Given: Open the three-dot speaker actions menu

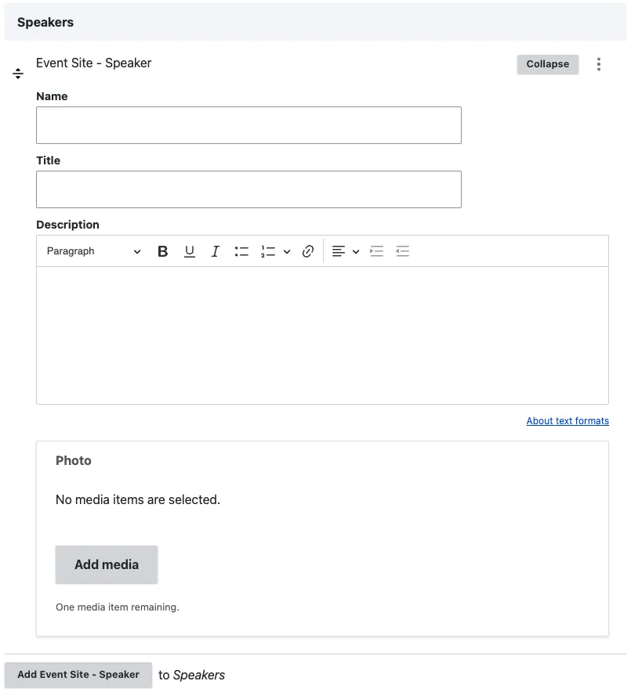Looking at the screenshot, I should click(x=599, y=64).
